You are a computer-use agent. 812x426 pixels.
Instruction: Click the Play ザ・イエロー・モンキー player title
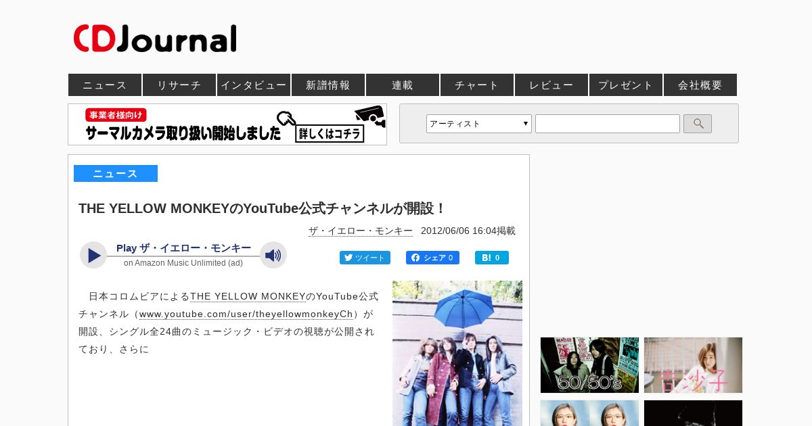pos(183,248)
